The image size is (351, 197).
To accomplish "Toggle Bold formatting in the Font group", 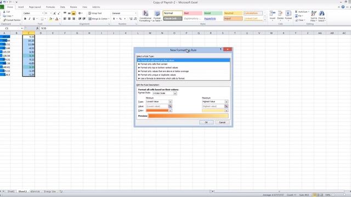I will point(25,19).
